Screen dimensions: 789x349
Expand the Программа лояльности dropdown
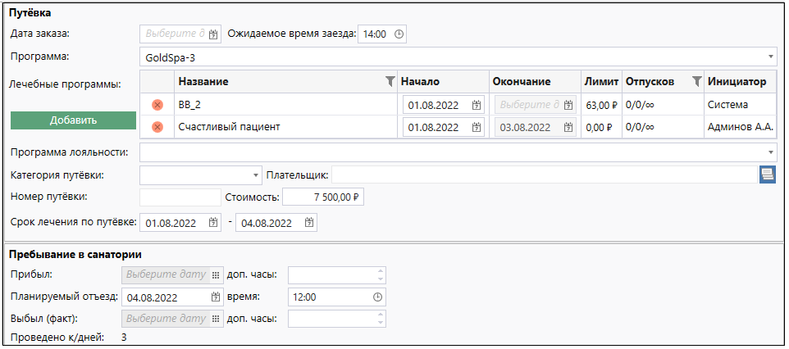tap(771, 152)
